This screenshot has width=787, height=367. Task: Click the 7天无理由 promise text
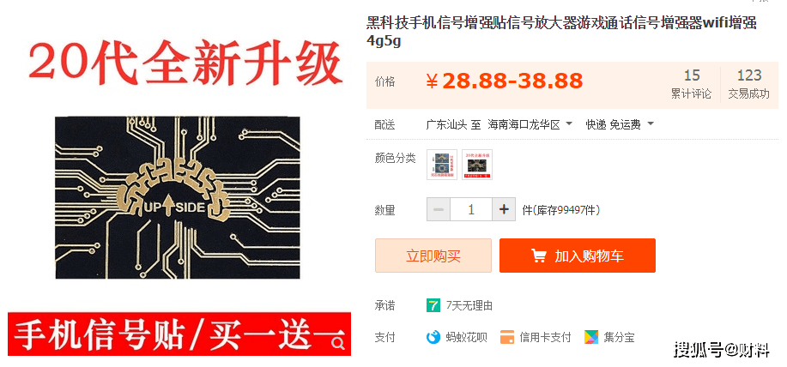click(469, 305)
